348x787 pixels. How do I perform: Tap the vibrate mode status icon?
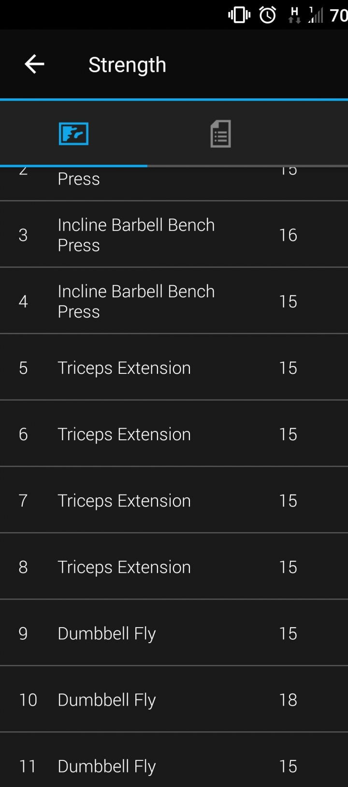tap(239, 15)
